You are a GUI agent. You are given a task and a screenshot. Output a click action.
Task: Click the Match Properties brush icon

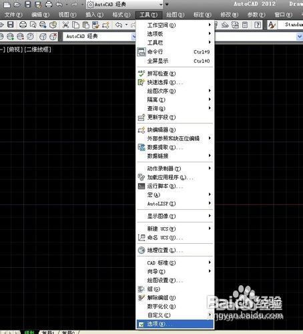click(x=95, y=25)
